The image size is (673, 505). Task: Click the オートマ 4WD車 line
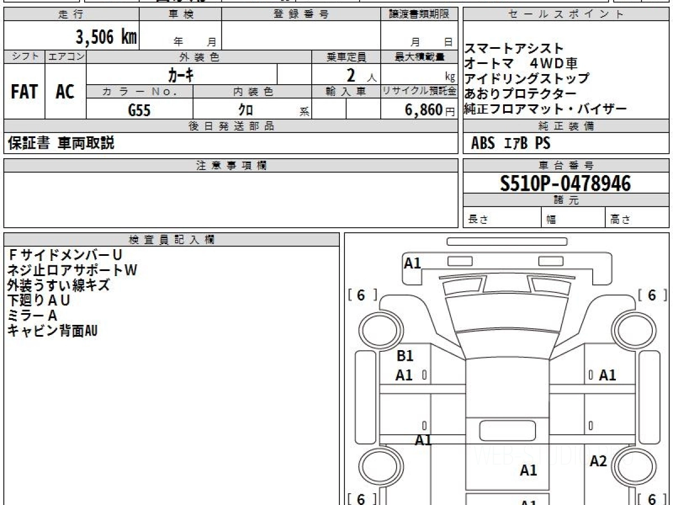tap(521, 64)
